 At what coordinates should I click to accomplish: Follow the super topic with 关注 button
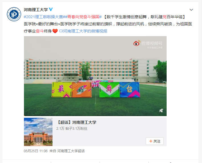(155, 141)
